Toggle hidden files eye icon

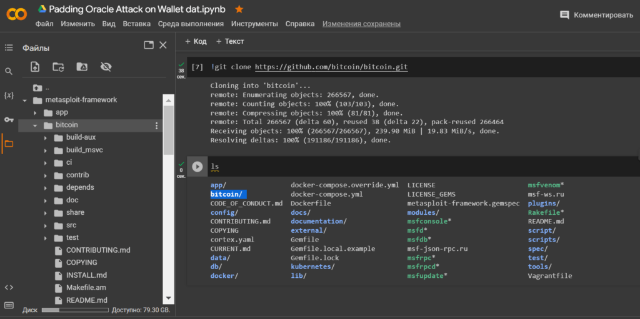click(106, 67)
